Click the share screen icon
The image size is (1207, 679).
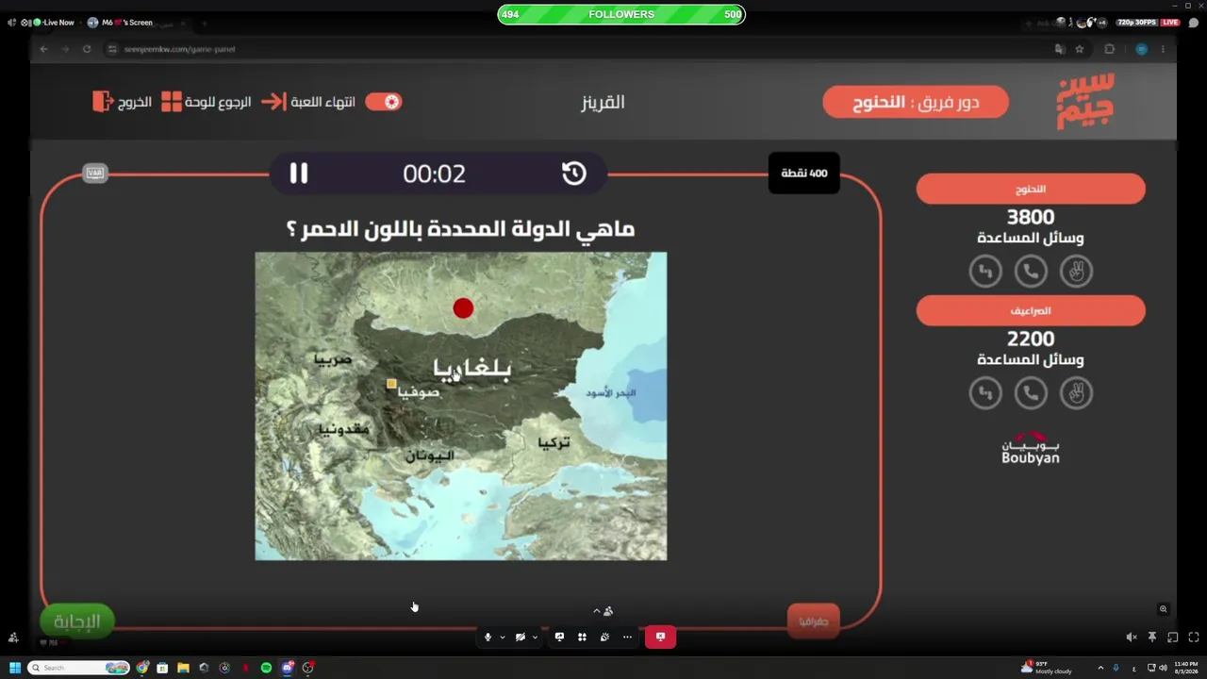559,638
